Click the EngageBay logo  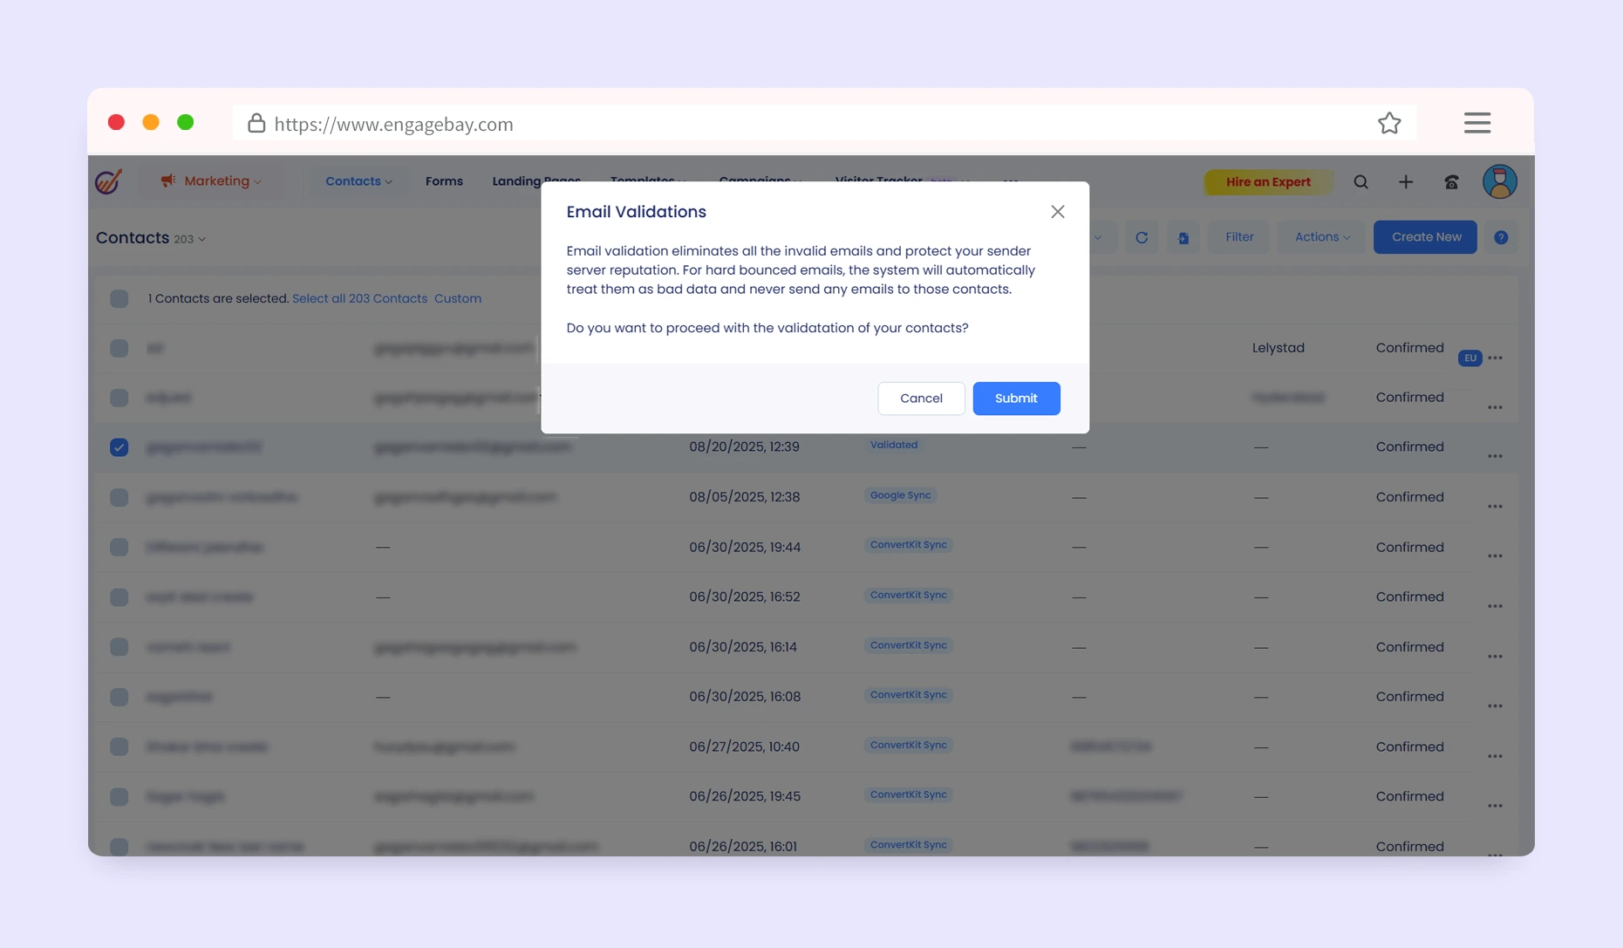click(108, 181)
